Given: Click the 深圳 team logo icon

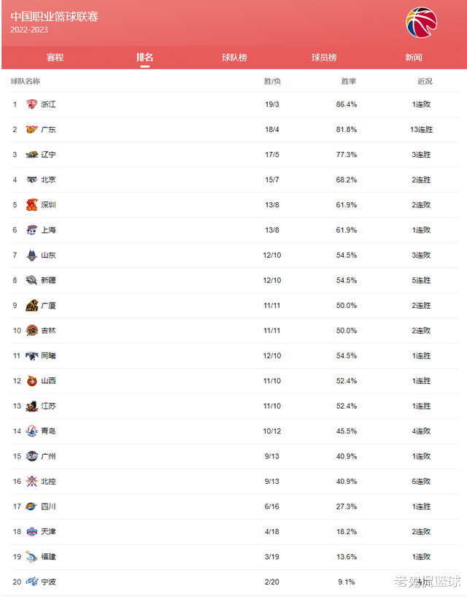Looking at the screenshot, I should [31, 204].
